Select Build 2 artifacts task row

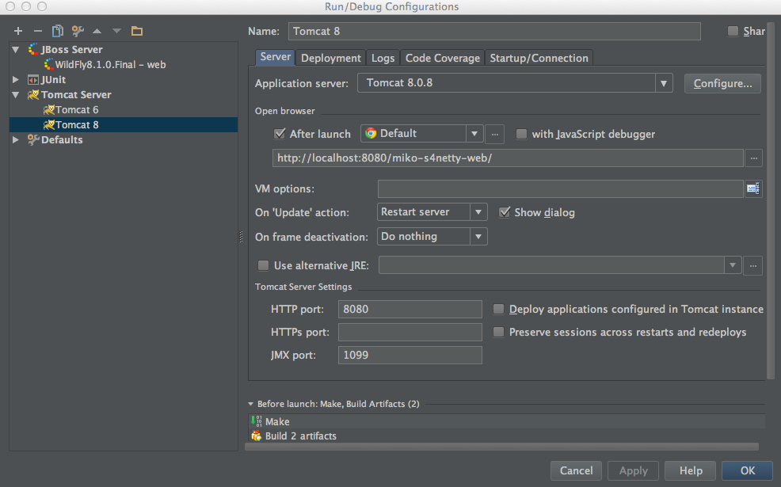pos(506,436)
